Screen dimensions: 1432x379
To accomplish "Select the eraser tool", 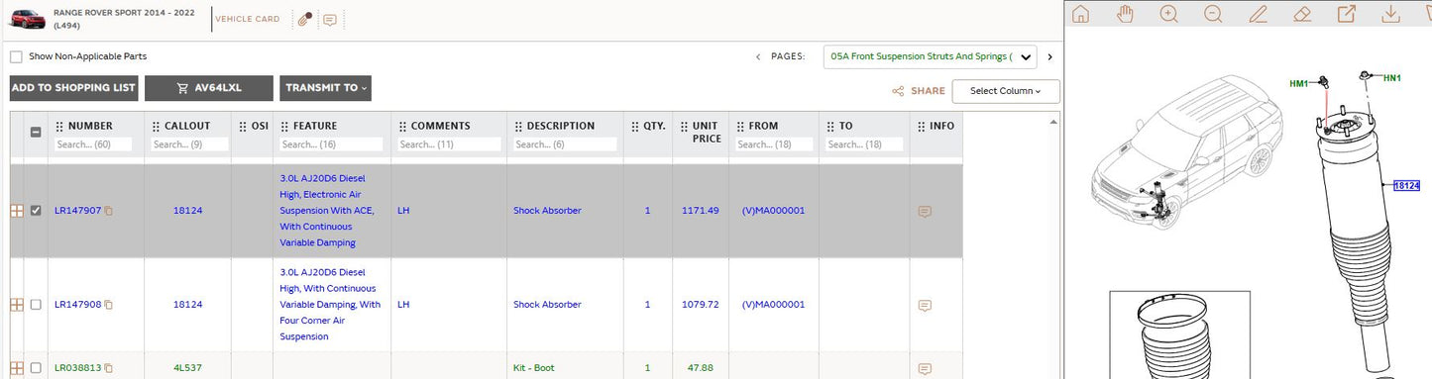I will [1302, 14].
